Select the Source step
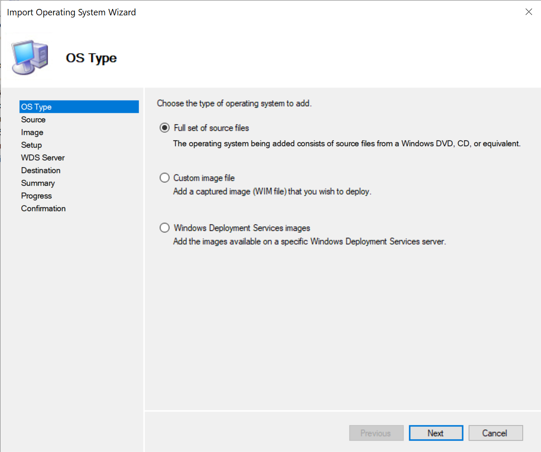 coord(33,119)
